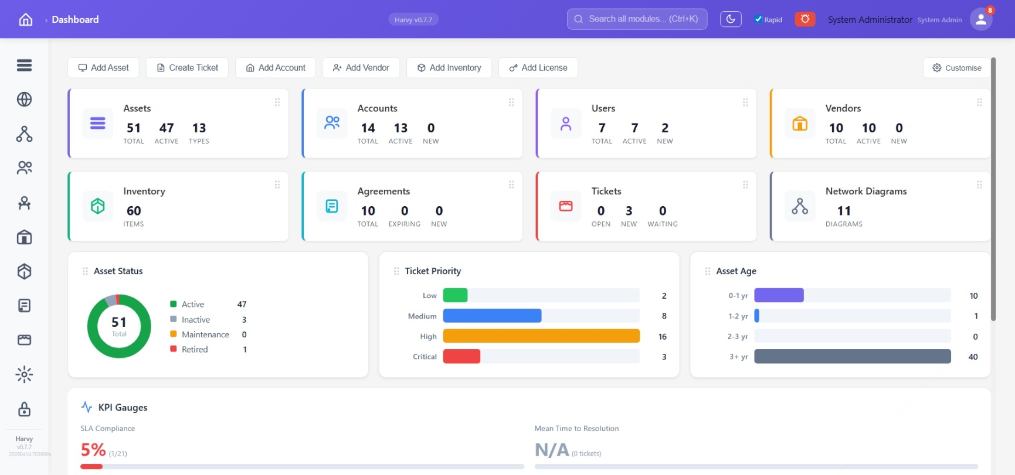Click the Harvy v0.7.7 version badge

(413, 20)
